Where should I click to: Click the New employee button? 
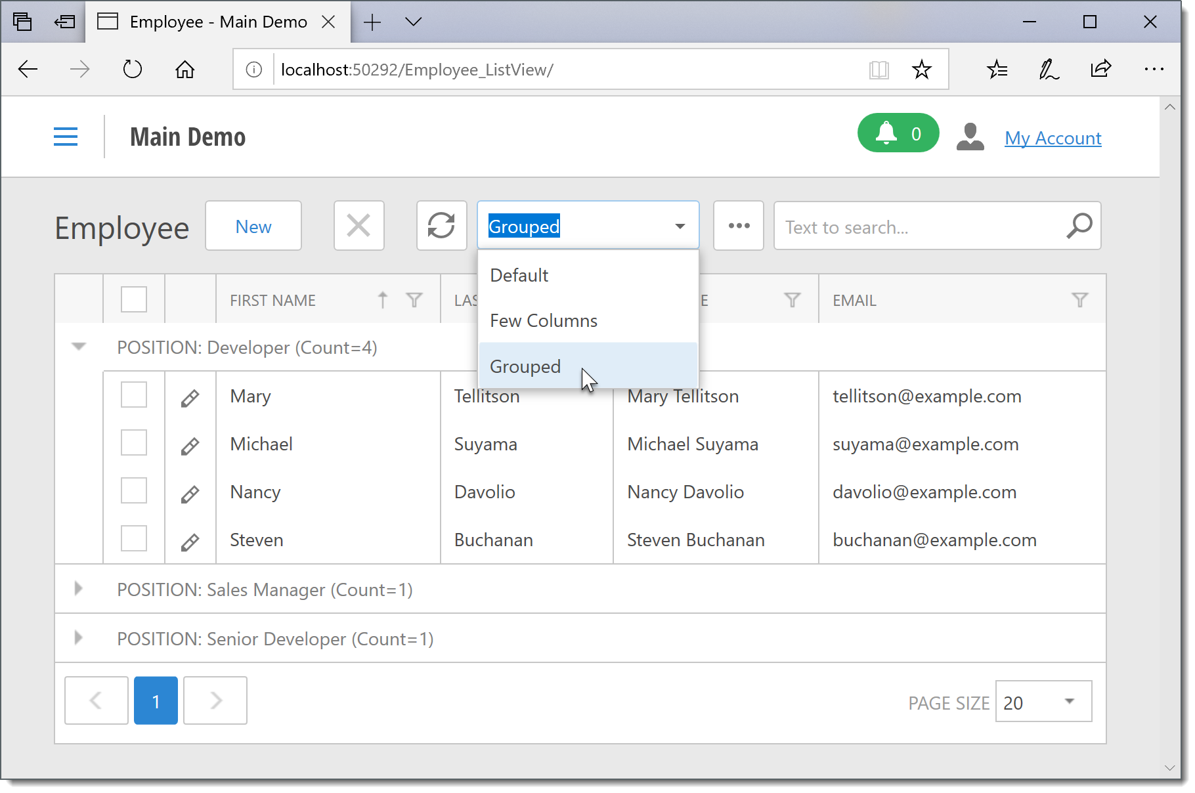point(253,226)
